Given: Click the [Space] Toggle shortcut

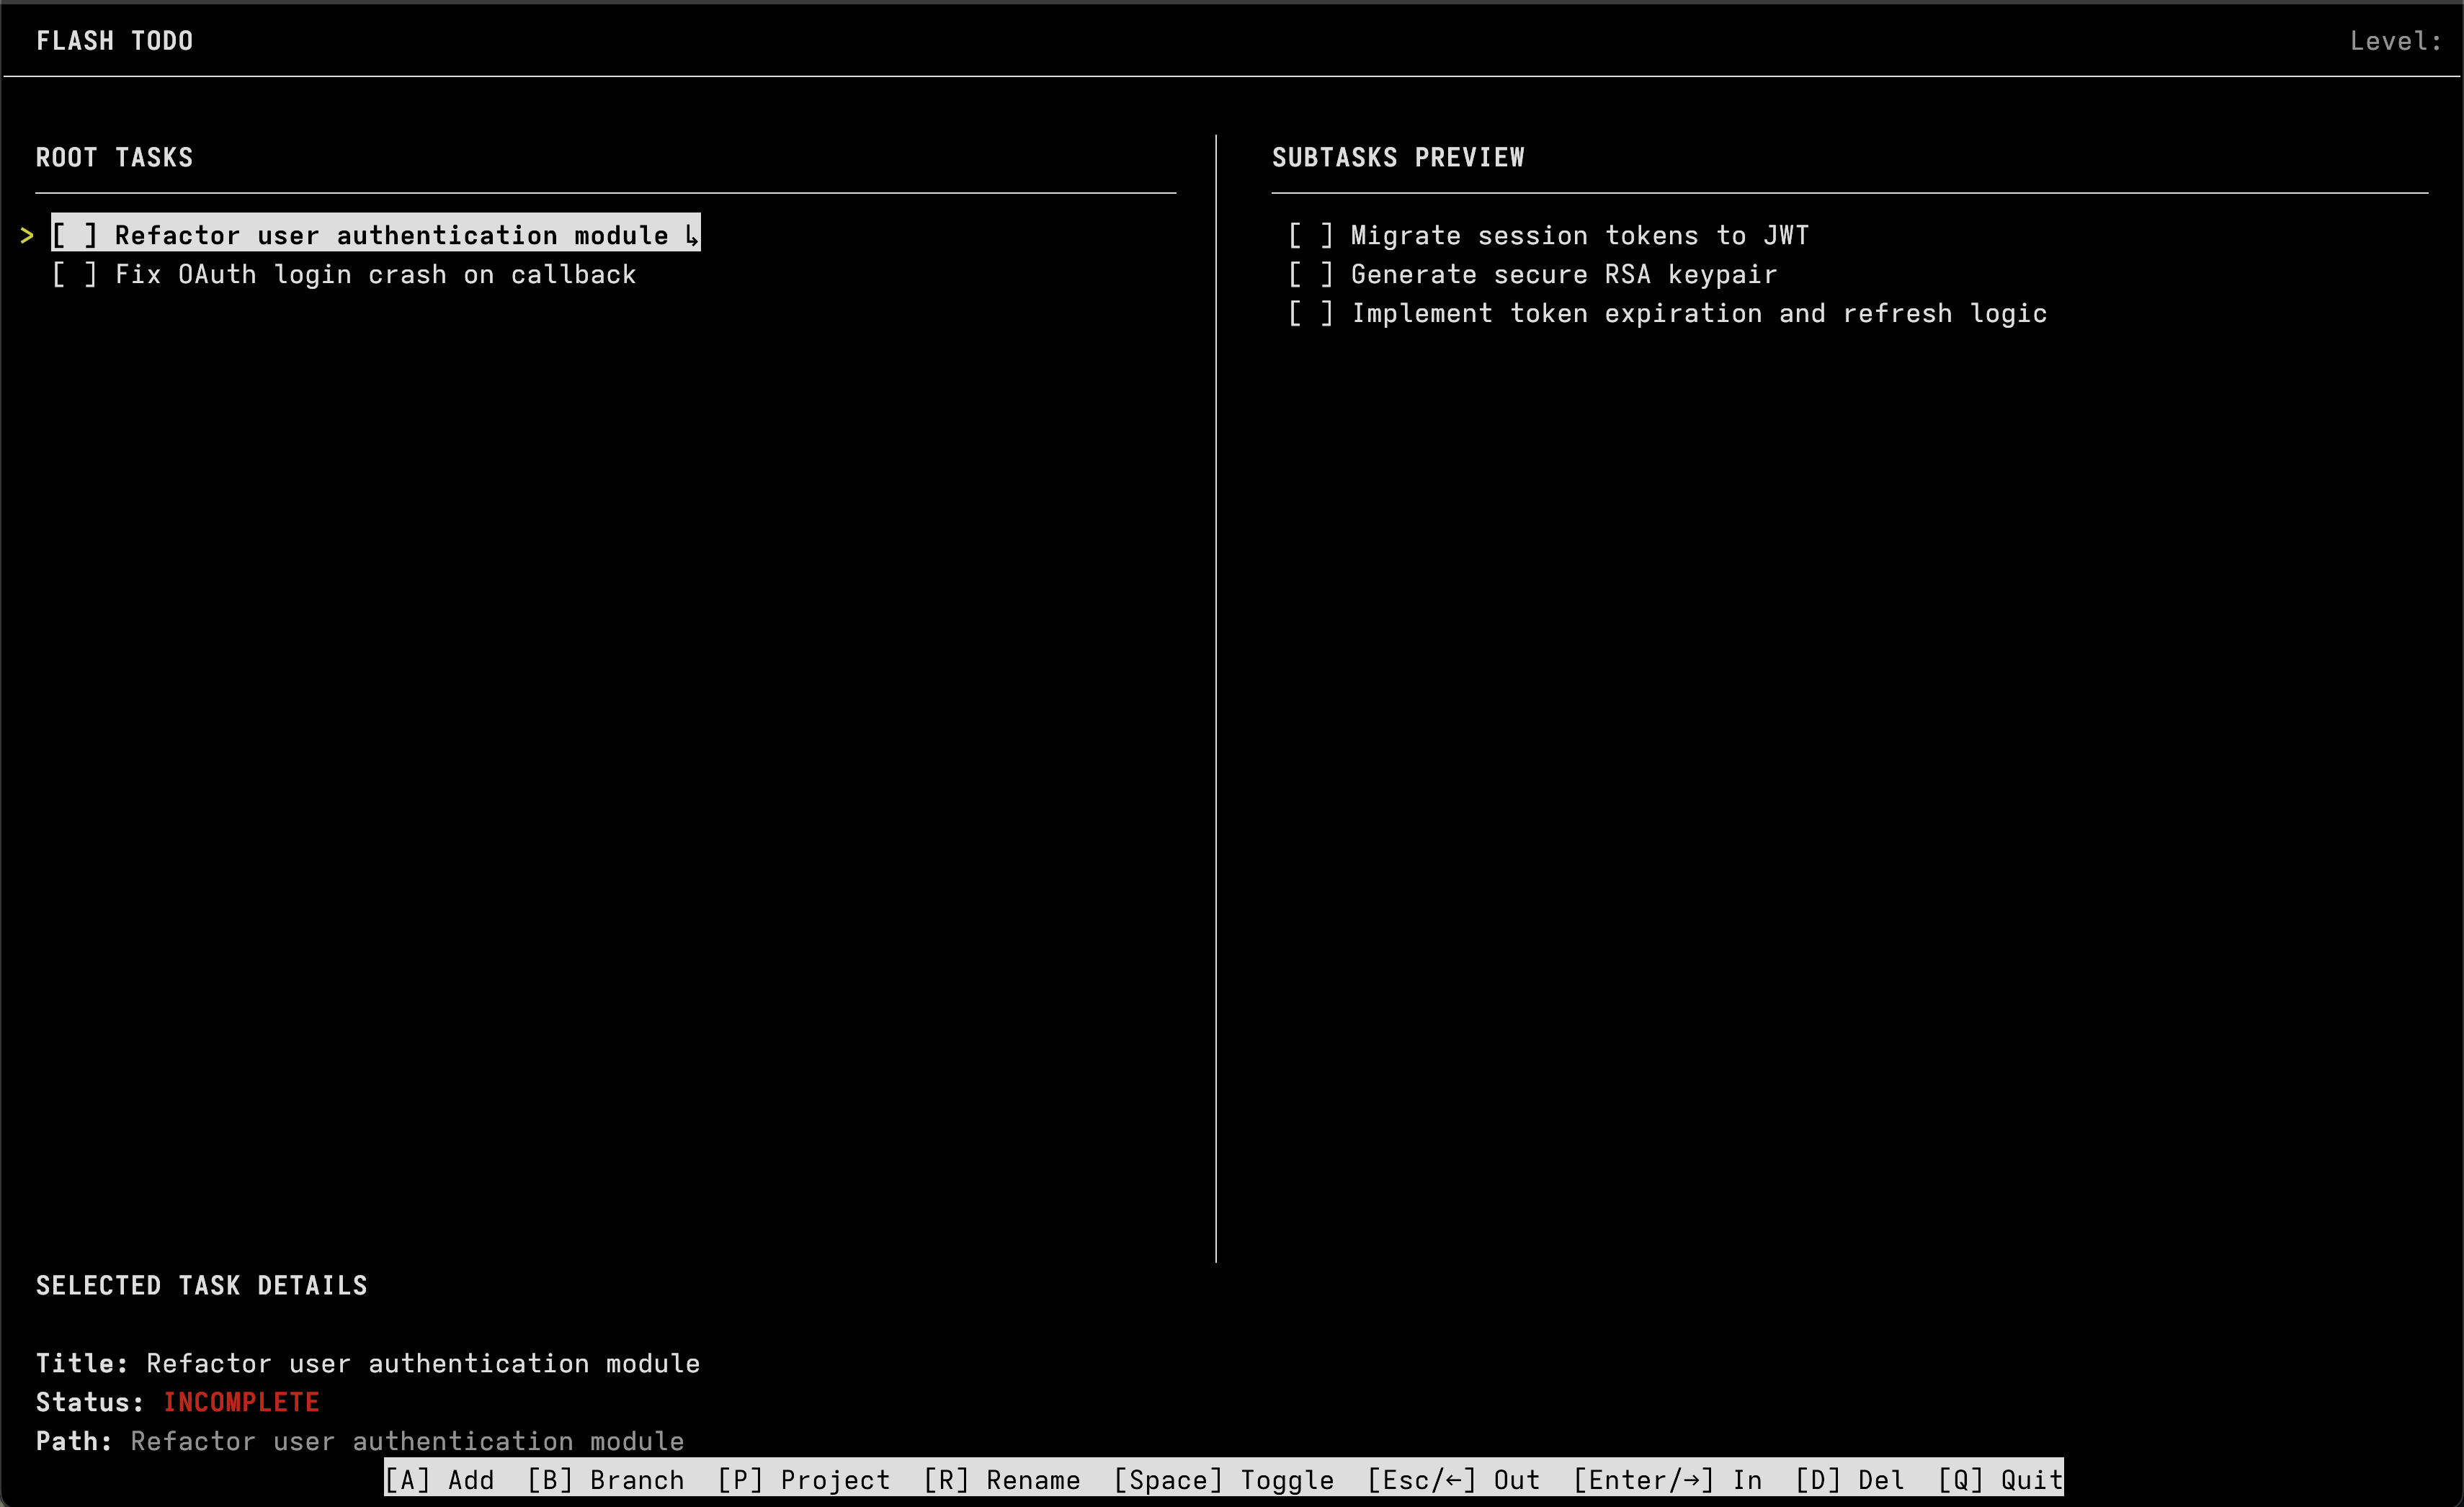Looking at the screenshot, I should click(x=1224, y=1479).
